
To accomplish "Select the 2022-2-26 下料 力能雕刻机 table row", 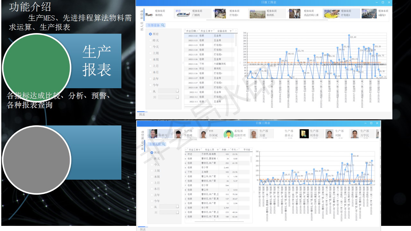I will (x=209, y=64).
